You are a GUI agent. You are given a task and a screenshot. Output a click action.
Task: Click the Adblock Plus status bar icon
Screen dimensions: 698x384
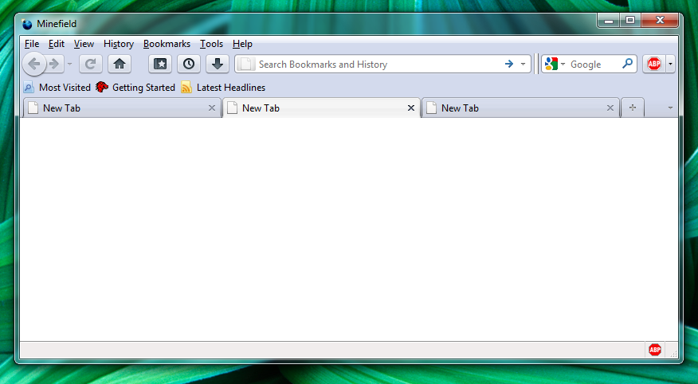click(x=655, y=349)
